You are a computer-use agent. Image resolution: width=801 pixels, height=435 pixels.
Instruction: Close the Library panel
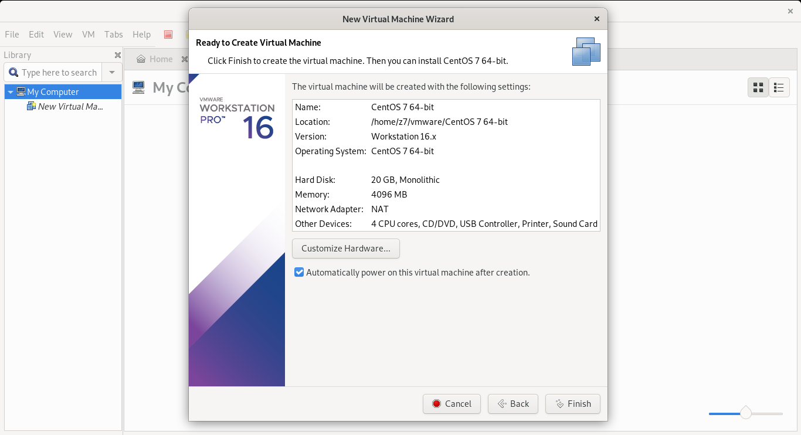tap(117, 55)
